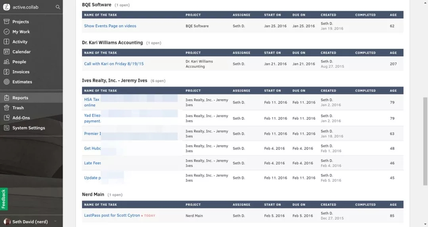Select Reports in the sidebar
This screenshot has width=428, height=227.
(20, 98)
